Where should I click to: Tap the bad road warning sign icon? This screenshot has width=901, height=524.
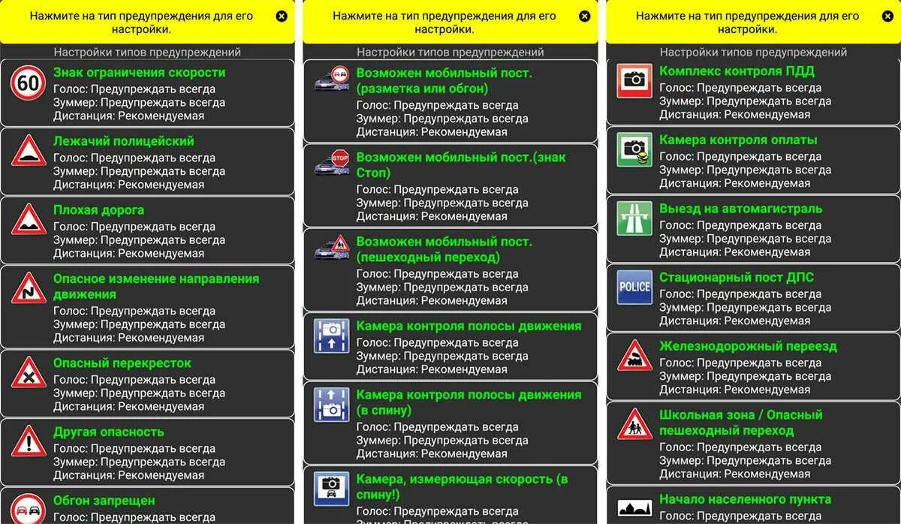point(29,219)
